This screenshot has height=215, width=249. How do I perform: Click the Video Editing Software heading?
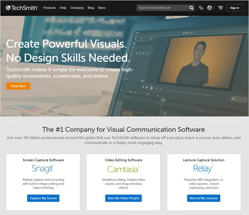coord(123,160)
